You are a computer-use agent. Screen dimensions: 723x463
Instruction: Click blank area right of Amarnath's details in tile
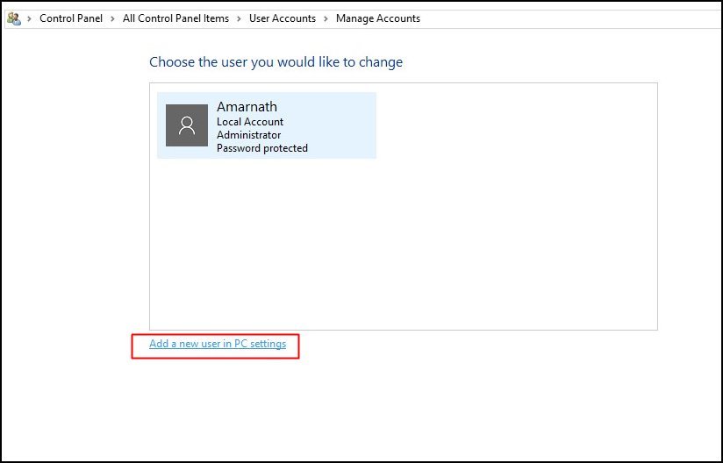341,125
